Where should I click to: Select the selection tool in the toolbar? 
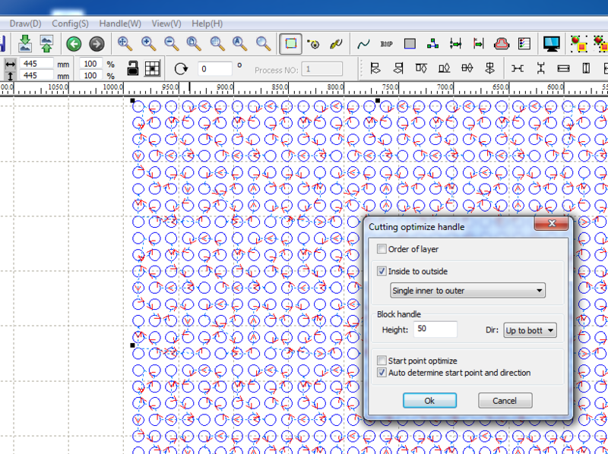[290, 43]
